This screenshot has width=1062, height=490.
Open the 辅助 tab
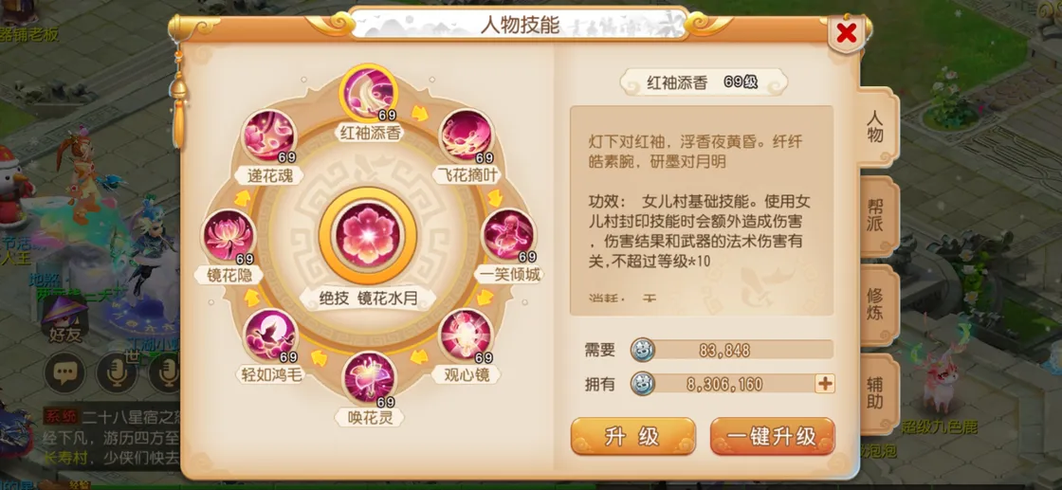click(x=877, y=393)
